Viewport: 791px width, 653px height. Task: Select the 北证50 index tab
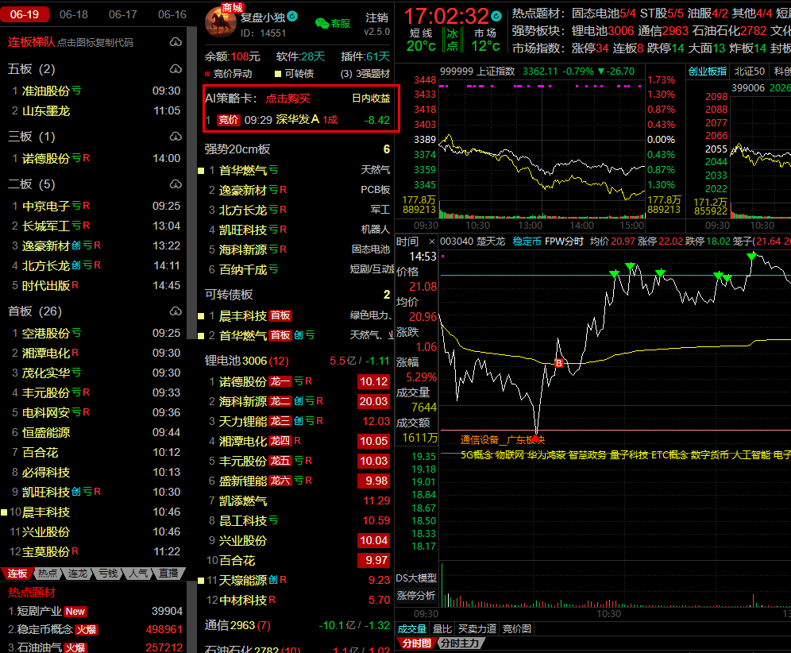coord(750,71)
